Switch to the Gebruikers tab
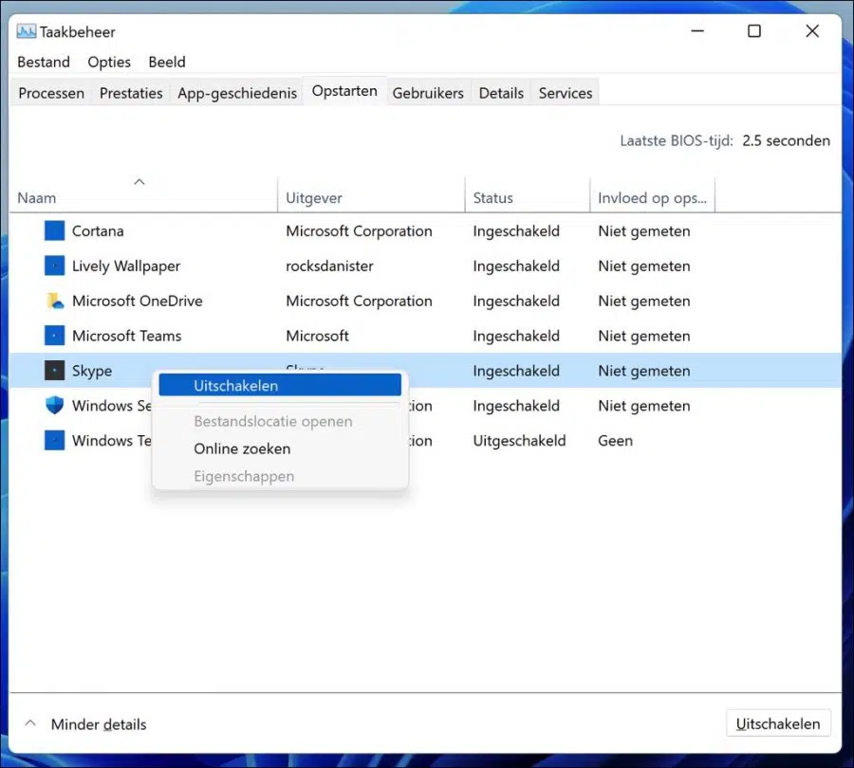854x768 pixels. 428,93
